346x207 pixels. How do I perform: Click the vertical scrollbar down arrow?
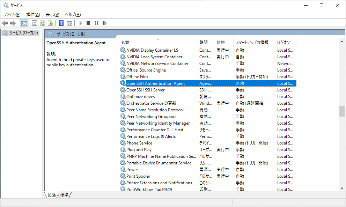(x=342, y=188)
